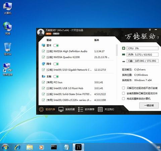Switch to the 系统拓展 tab
This screenshot has height=151, width=161.
click(x=67, y=109)
